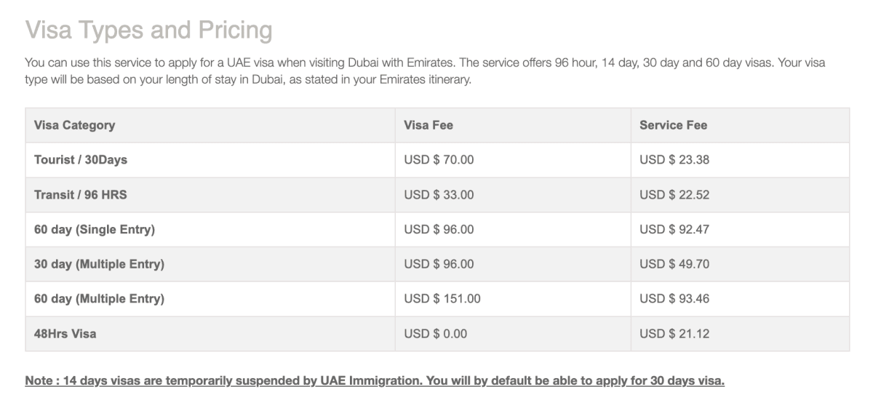Click the USD $ 22.52 service fee
873x400 pixels.
[x=674, y=195]
